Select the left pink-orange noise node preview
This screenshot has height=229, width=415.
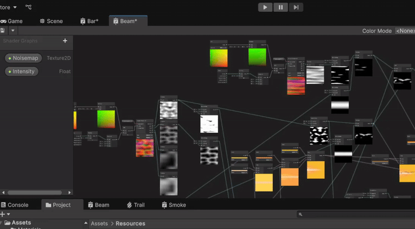145,148
